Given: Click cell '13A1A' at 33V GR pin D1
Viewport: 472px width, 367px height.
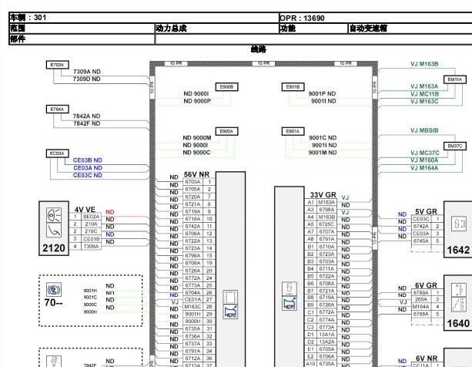Looking at the screenshot, I should click(x=326, y=335).
